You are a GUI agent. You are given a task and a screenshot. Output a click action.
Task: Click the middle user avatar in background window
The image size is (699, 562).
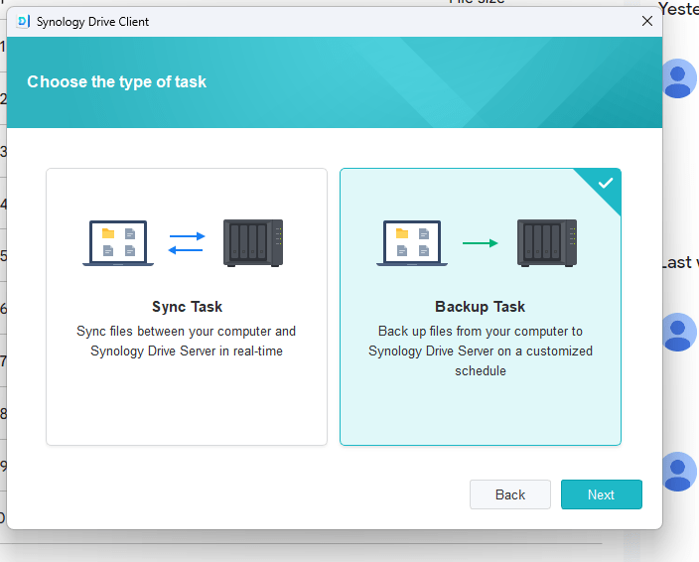[678, 332]
